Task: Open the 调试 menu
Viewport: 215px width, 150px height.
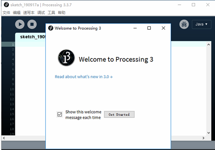Action: [x=41, y=13]
